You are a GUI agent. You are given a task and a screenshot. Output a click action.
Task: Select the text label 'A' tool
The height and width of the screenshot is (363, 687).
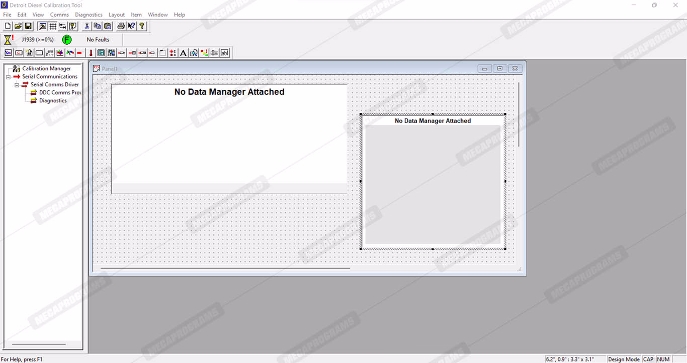[x=183, y=53]
